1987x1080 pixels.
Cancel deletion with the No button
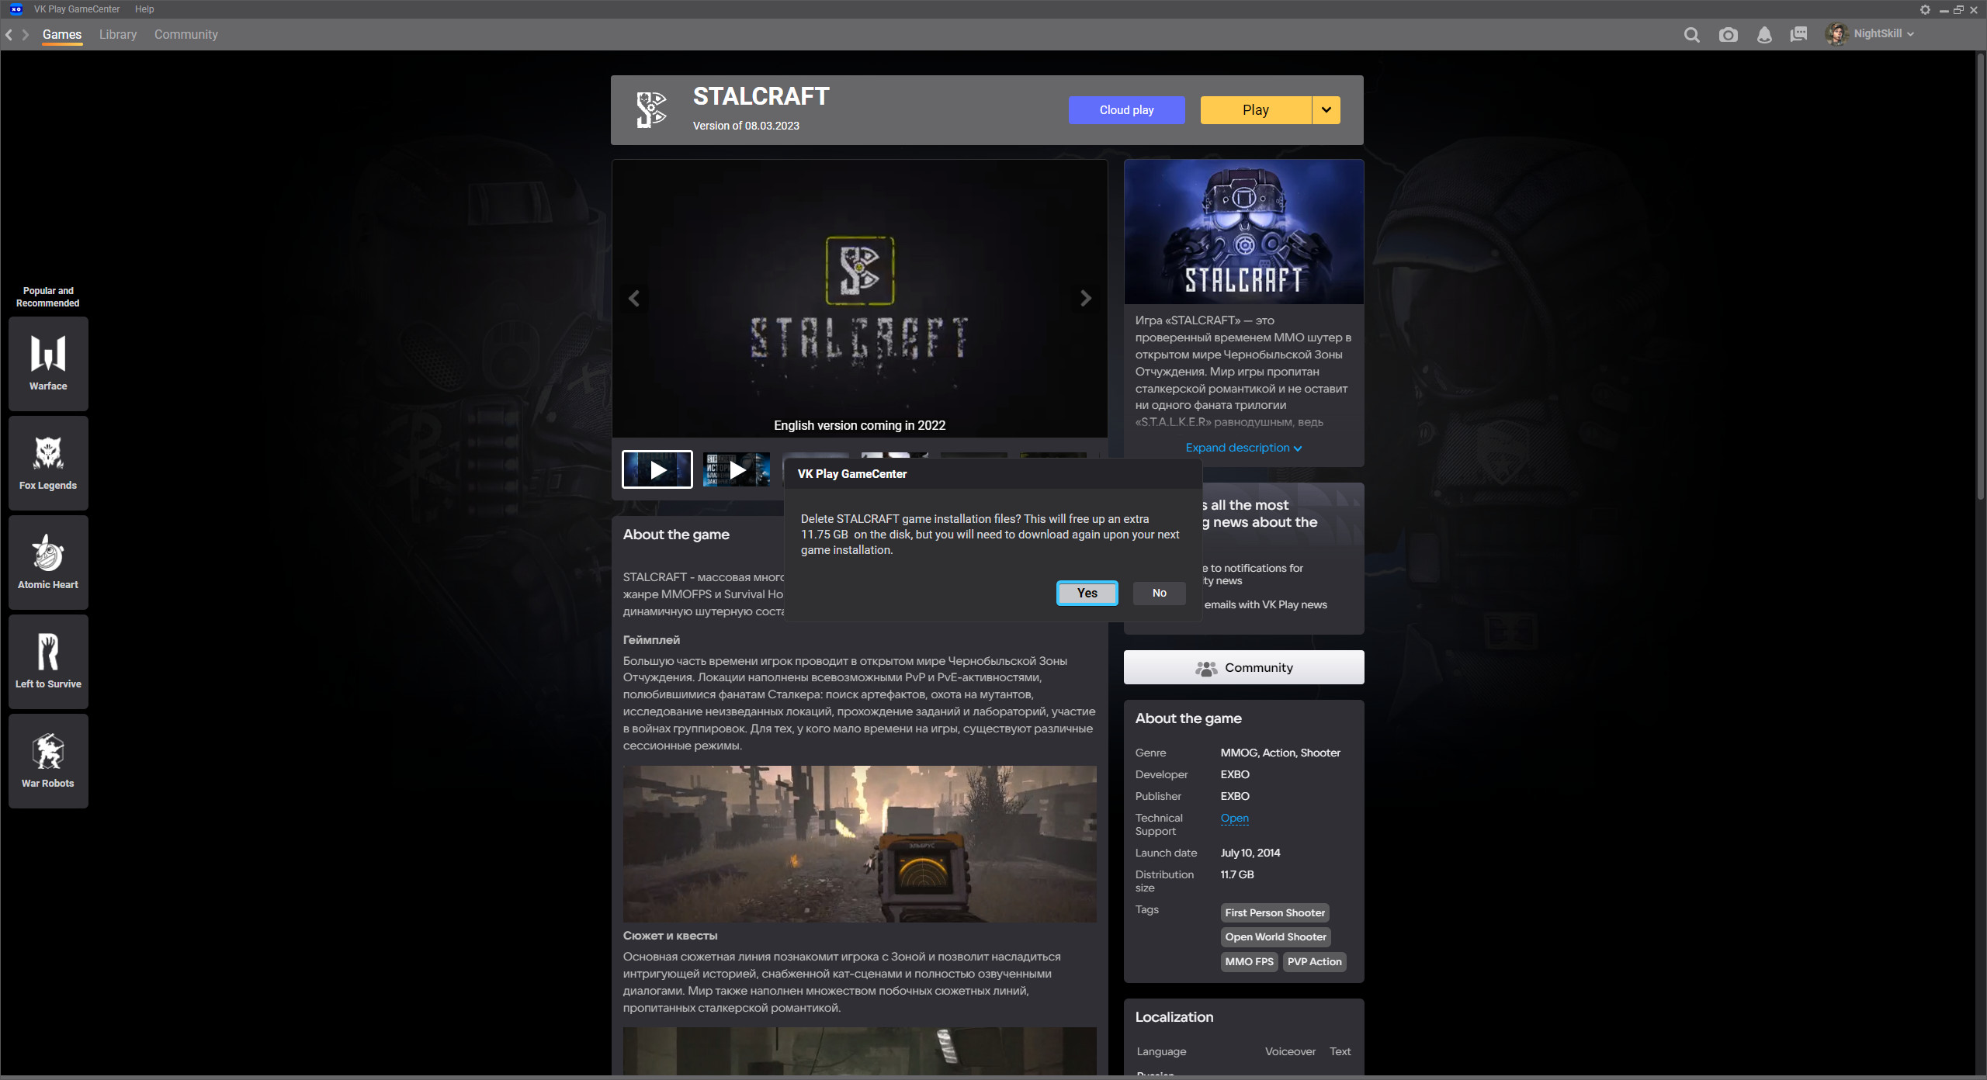coord(1159,593)
